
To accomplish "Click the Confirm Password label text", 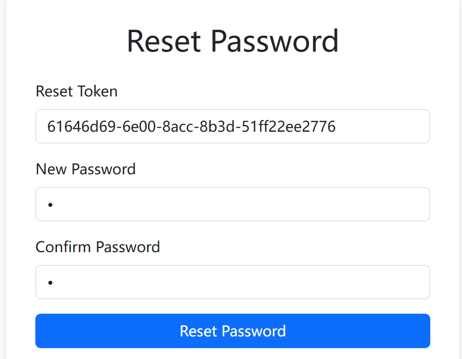I will click(98, 247).
